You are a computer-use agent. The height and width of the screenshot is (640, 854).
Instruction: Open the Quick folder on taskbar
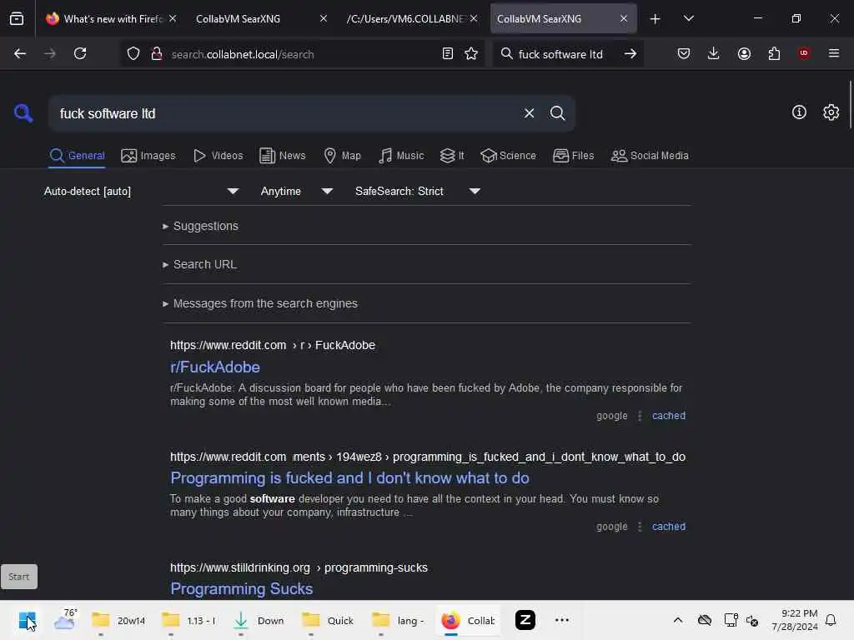[x=328, y=620]
